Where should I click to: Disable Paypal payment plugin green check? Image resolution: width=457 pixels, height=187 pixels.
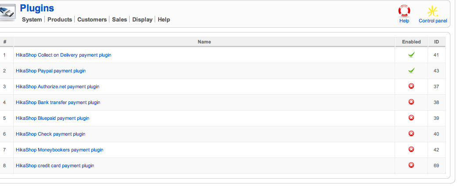coord(411,70)
